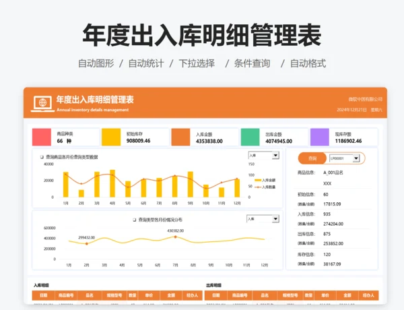Select the 1186902.46 current inventory value
This screenshot has width=404, height=310.
pos(348,141)
